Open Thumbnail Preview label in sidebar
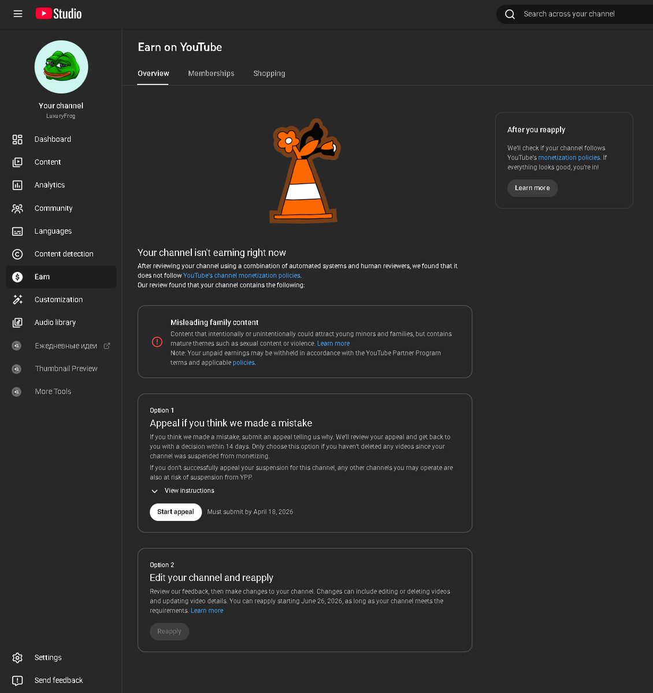 click(66, 368)
